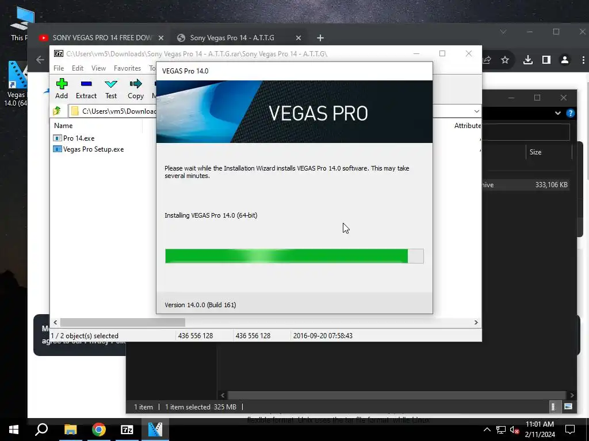Viewport: 589px width, 441px height.
Task: Click right arrow of 7-Zip horizontal scrollbar
Action: click(476, 323)
